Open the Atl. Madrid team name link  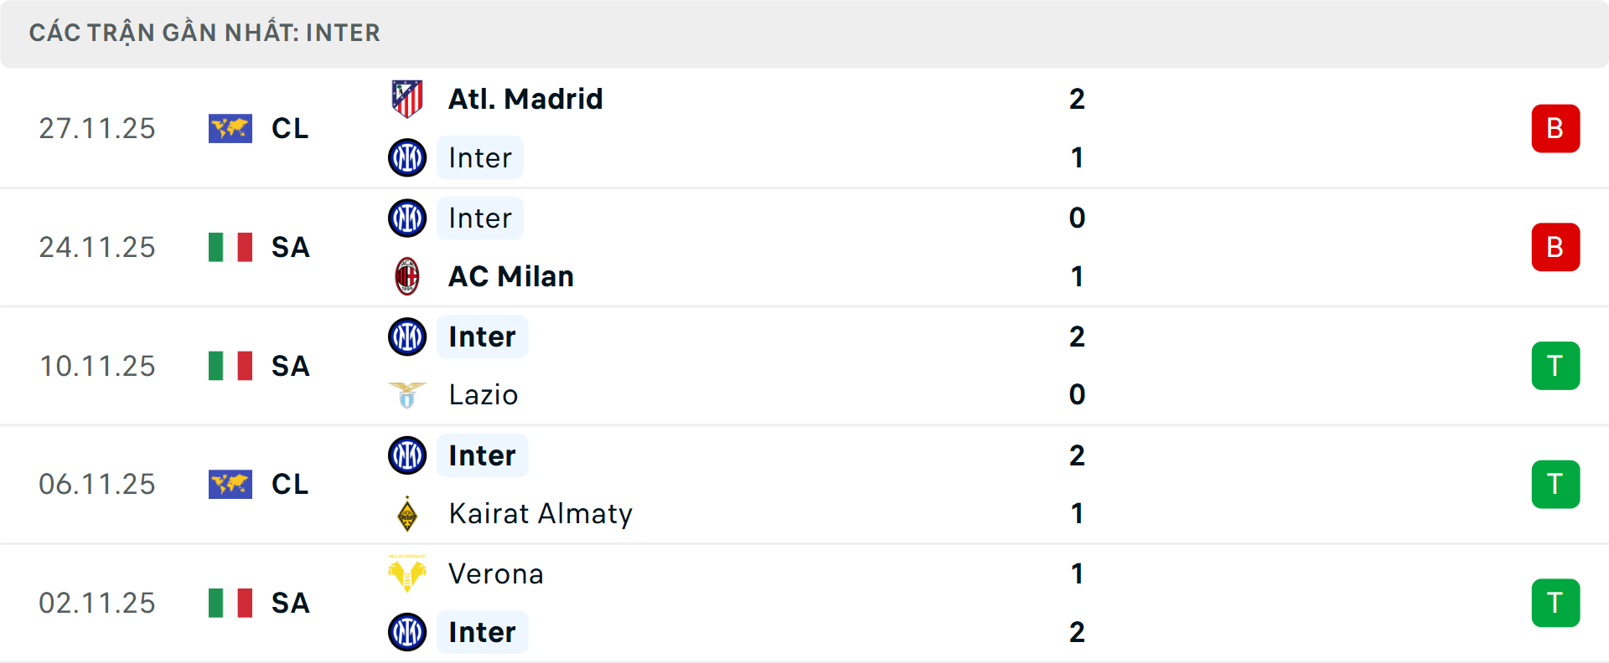tap(524, 97)
